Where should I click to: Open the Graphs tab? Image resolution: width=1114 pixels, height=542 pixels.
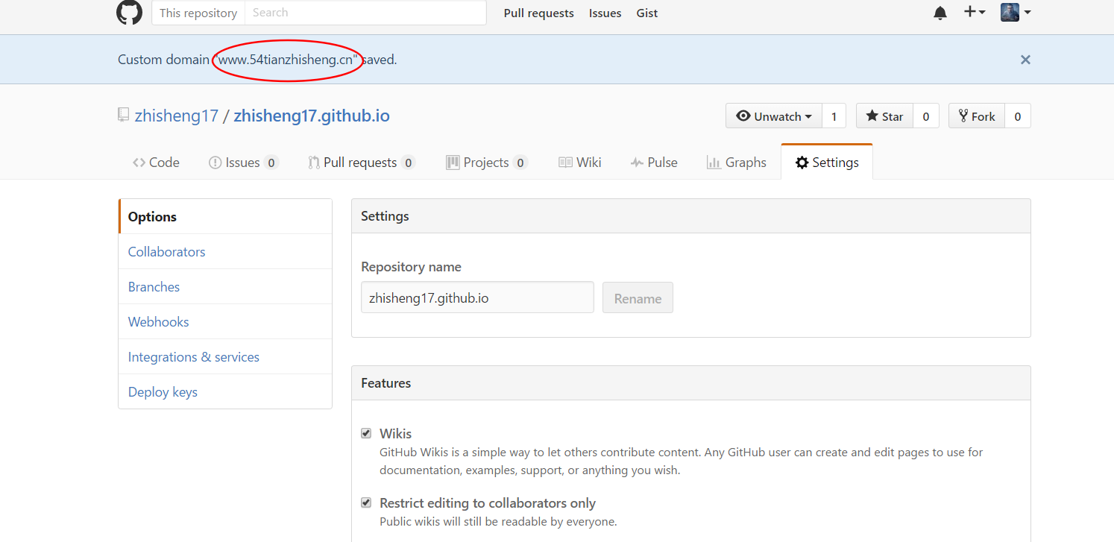(x=736, y=163)
